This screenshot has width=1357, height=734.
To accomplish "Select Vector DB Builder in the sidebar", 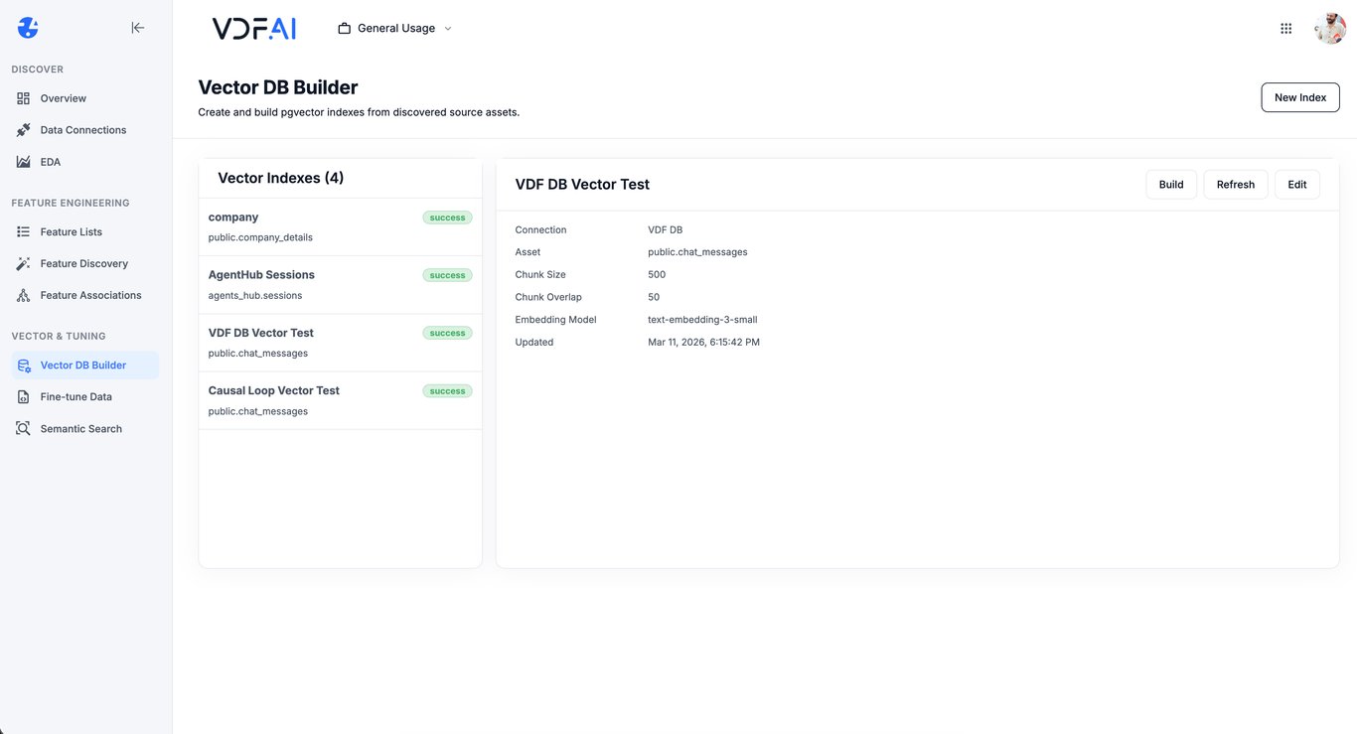I will point(83,365).
